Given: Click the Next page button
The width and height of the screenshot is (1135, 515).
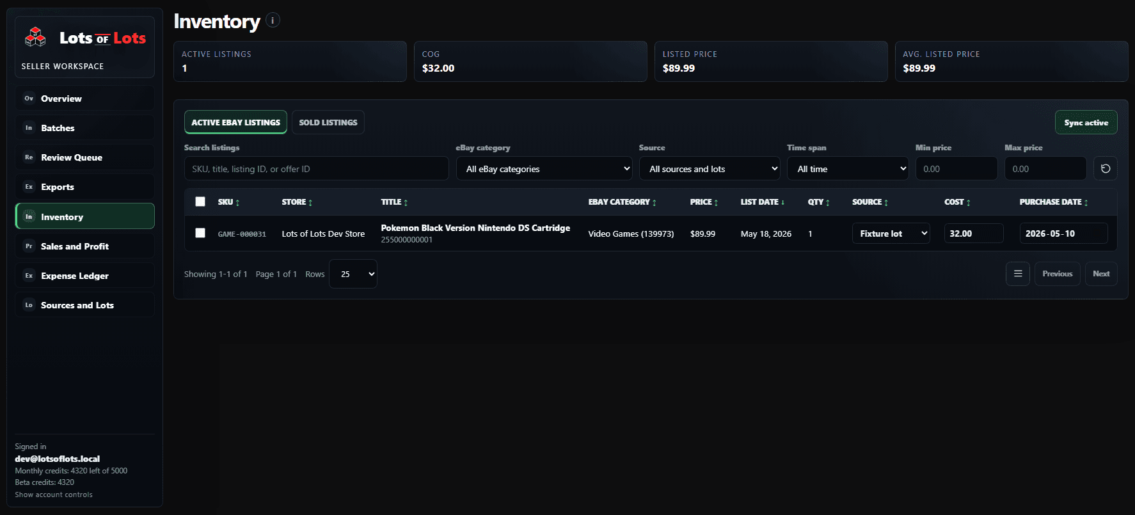Looking at the screenshot, I should tap(1101, 274).
